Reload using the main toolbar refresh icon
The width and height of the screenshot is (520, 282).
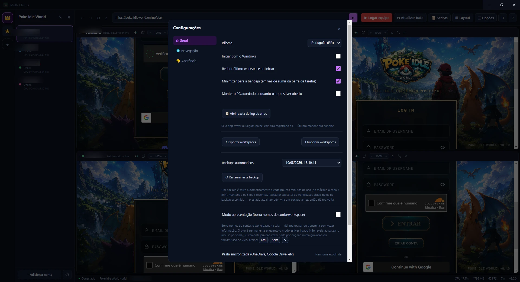pos(99,18)
